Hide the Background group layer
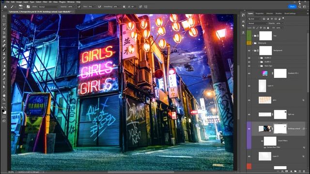The height and width of the screenshot is (174, 310). pos(249,51)
